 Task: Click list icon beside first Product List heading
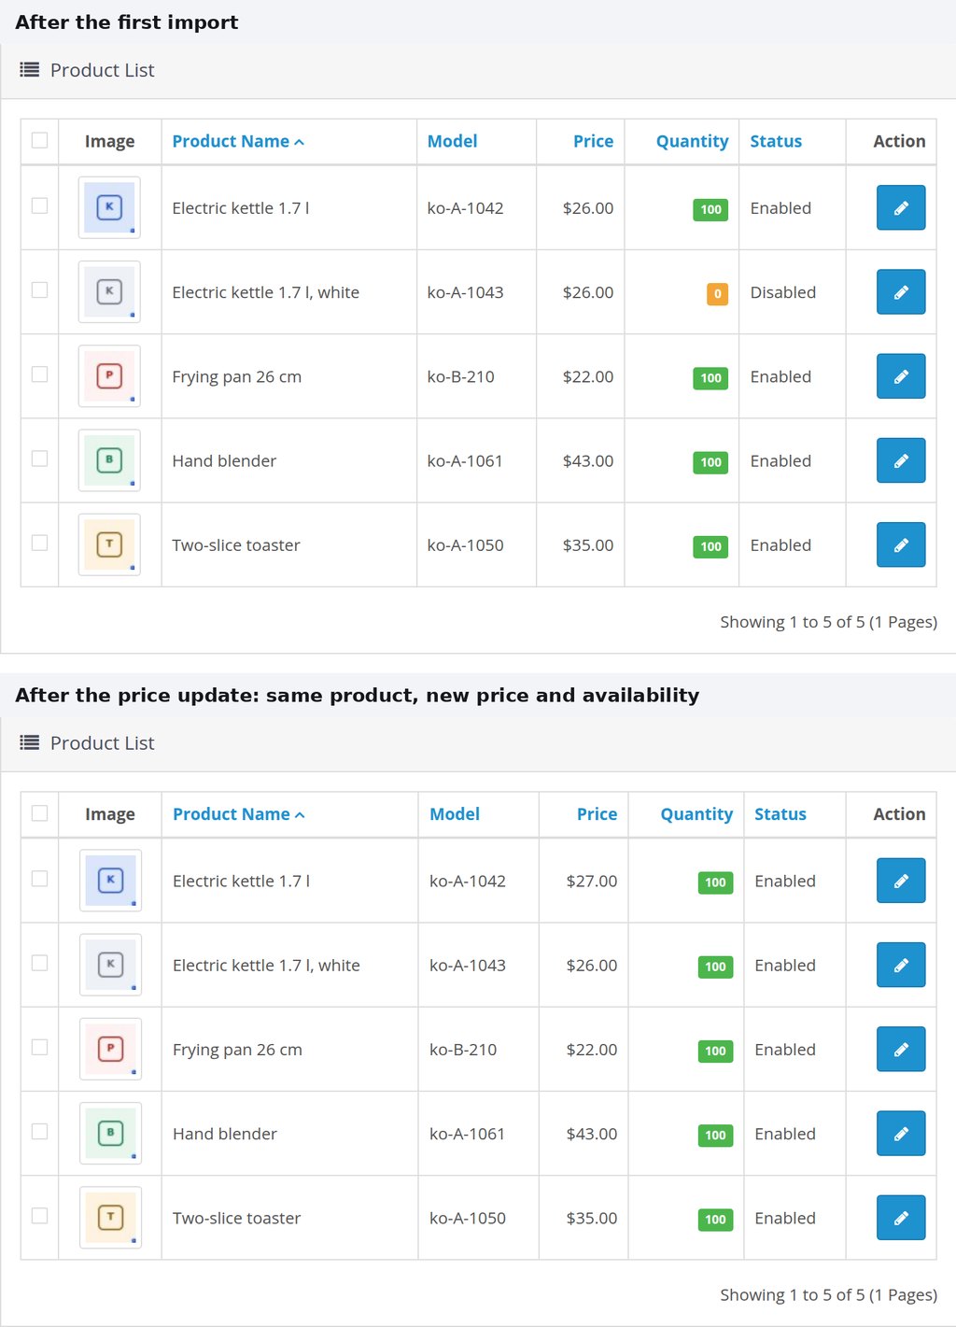(x=30, y=69)
